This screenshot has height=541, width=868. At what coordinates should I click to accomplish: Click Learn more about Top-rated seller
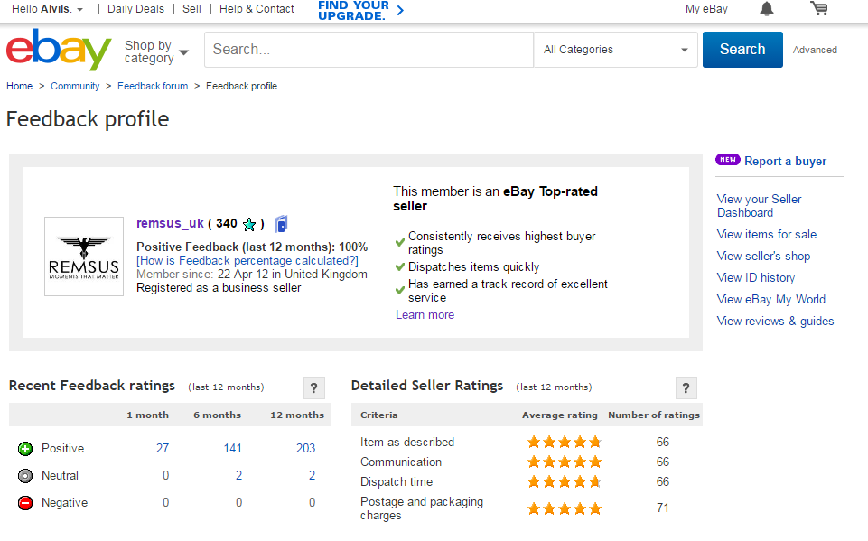click(x=425, y=314)
